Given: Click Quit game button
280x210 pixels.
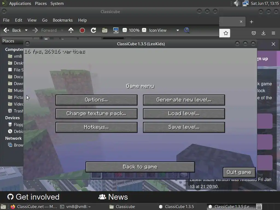Looking at the screenshot, I should pos(239,172).
